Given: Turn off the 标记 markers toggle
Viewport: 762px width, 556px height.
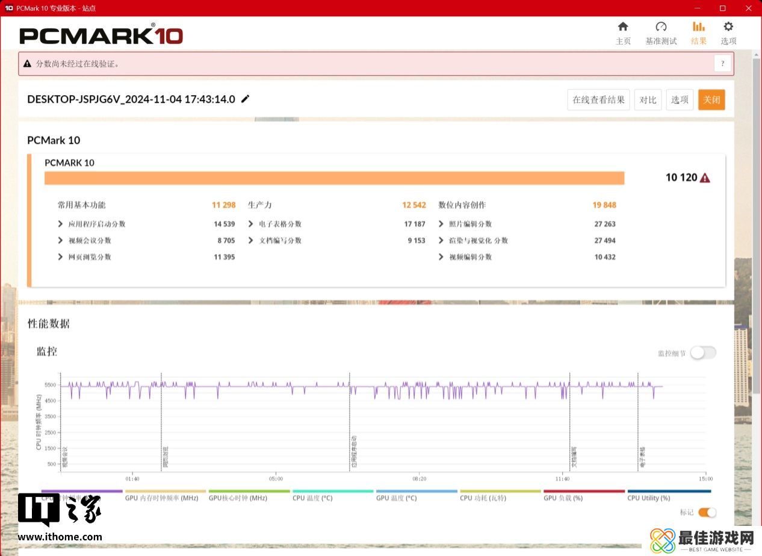Looking at the screenshot, I should coord(707,512).
